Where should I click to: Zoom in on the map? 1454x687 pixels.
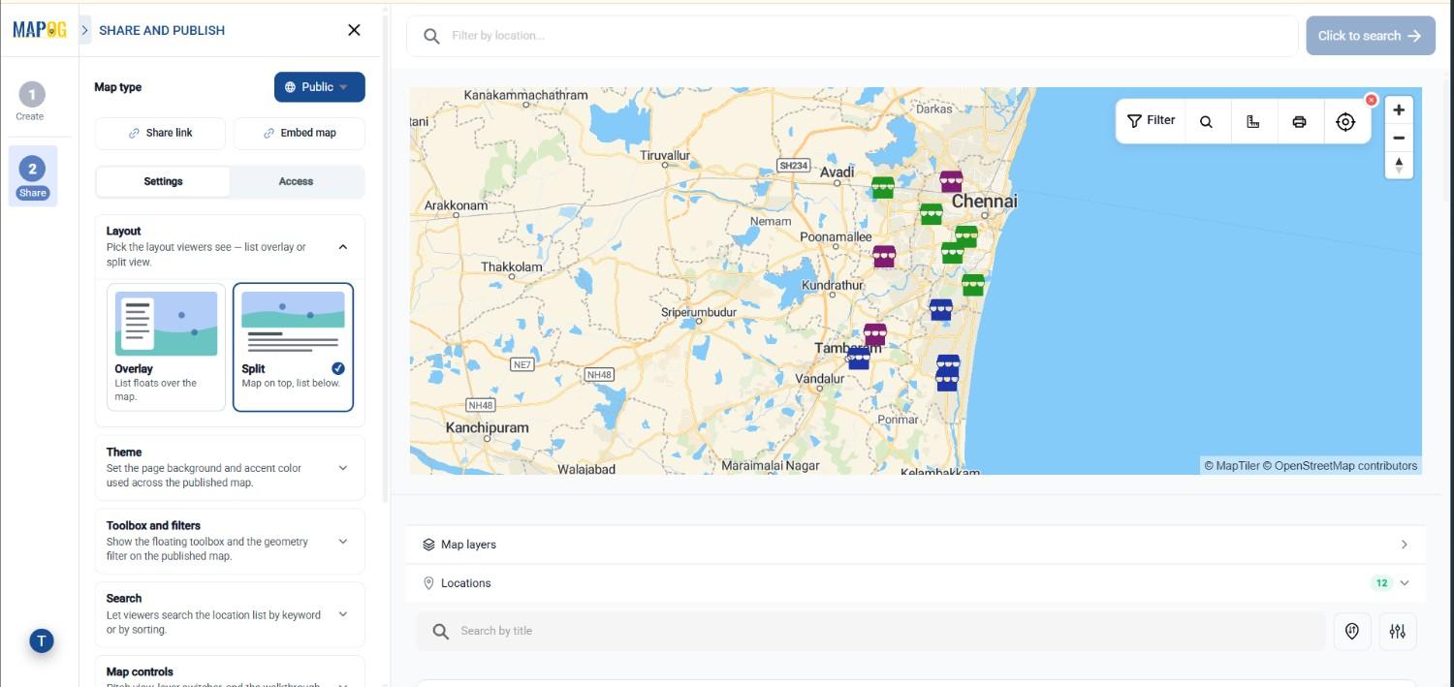(1399, 110)
